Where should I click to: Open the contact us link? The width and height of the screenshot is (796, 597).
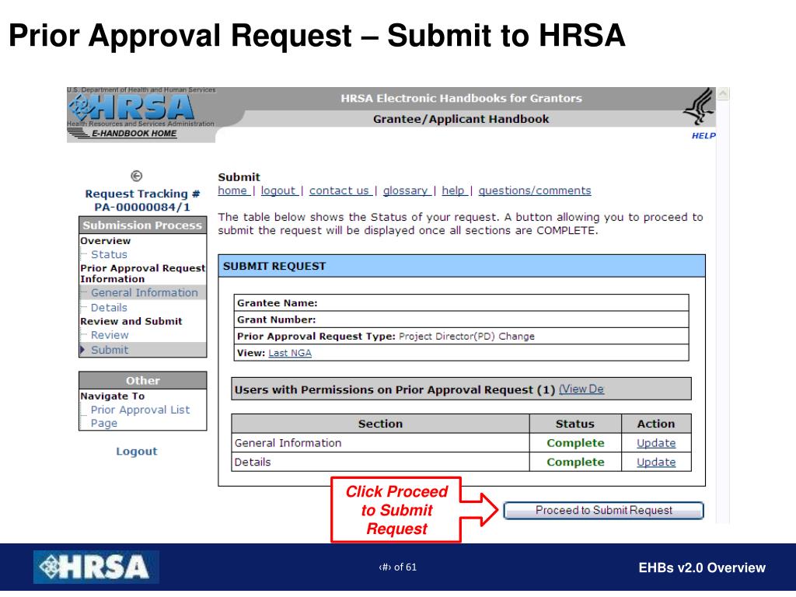339,190
